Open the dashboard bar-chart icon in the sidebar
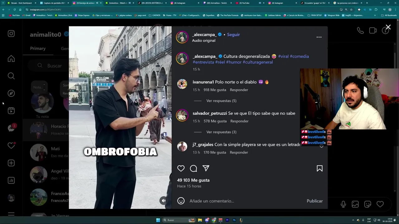The image size is (399, 224). point(11,180)
